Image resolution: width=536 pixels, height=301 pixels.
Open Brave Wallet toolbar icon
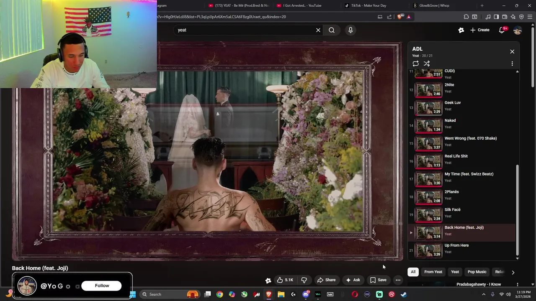pyautogui.click(x=505, y=17)
